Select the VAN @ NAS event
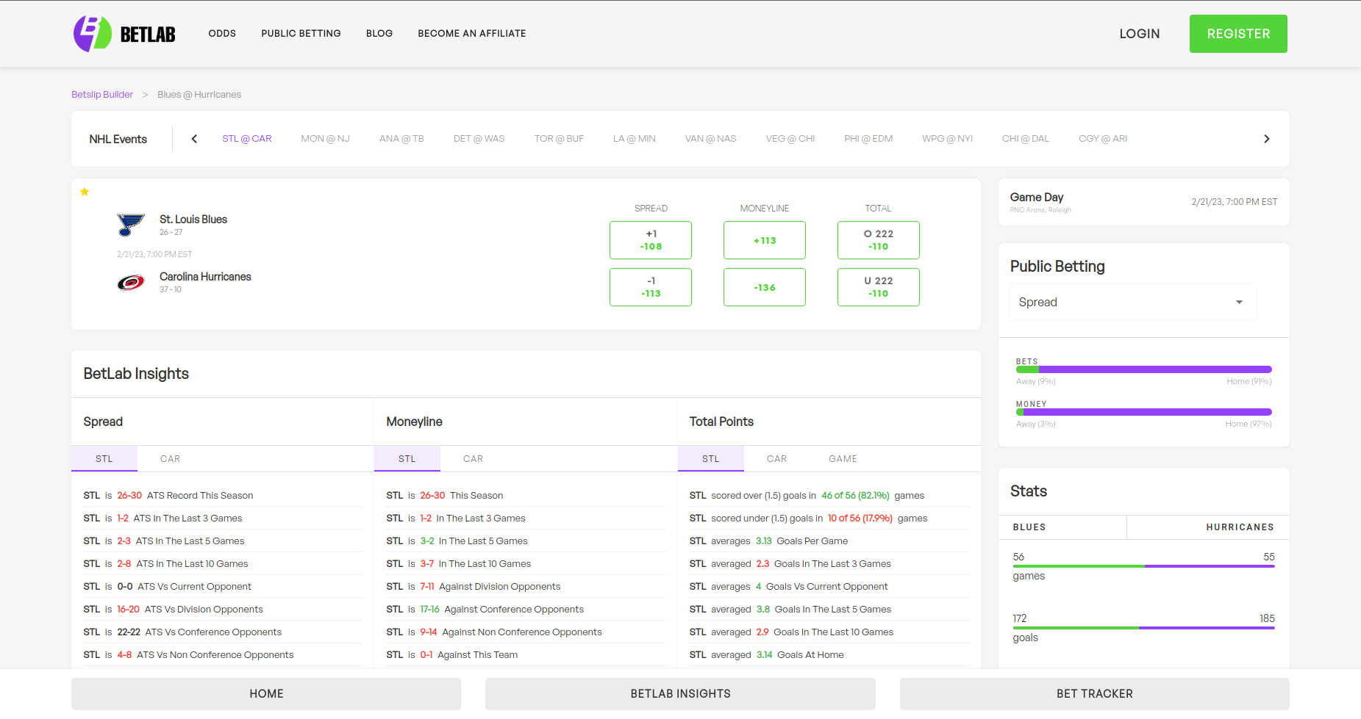The height and width of the screenshot is (719, 1361). pos(710,139)
